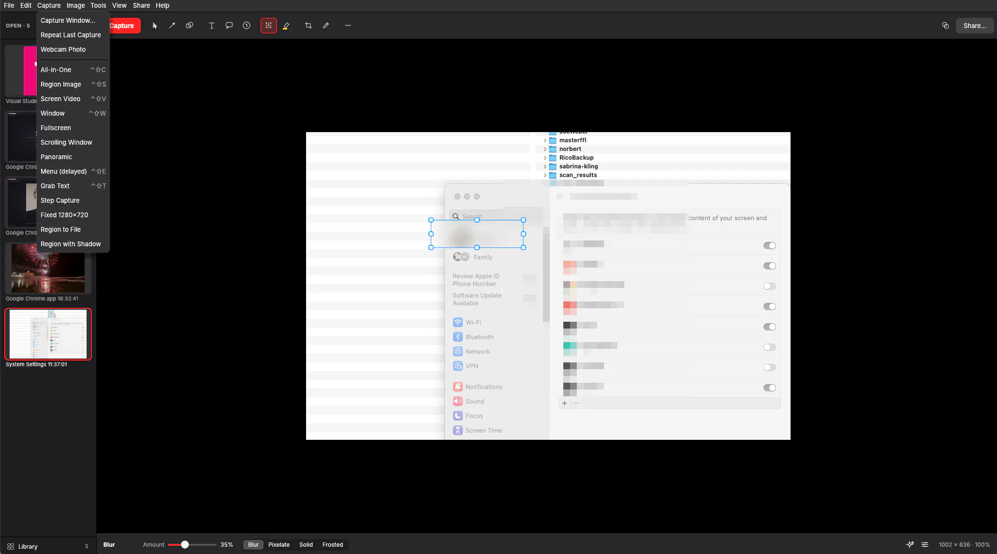This screenshot has width=997, height=554.
Task: Open the Library grid icon
Action: [11, 546]
